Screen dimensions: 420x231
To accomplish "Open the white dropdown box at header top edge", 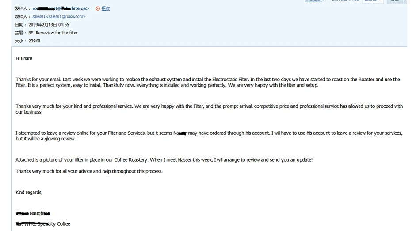I will (373, 1).
